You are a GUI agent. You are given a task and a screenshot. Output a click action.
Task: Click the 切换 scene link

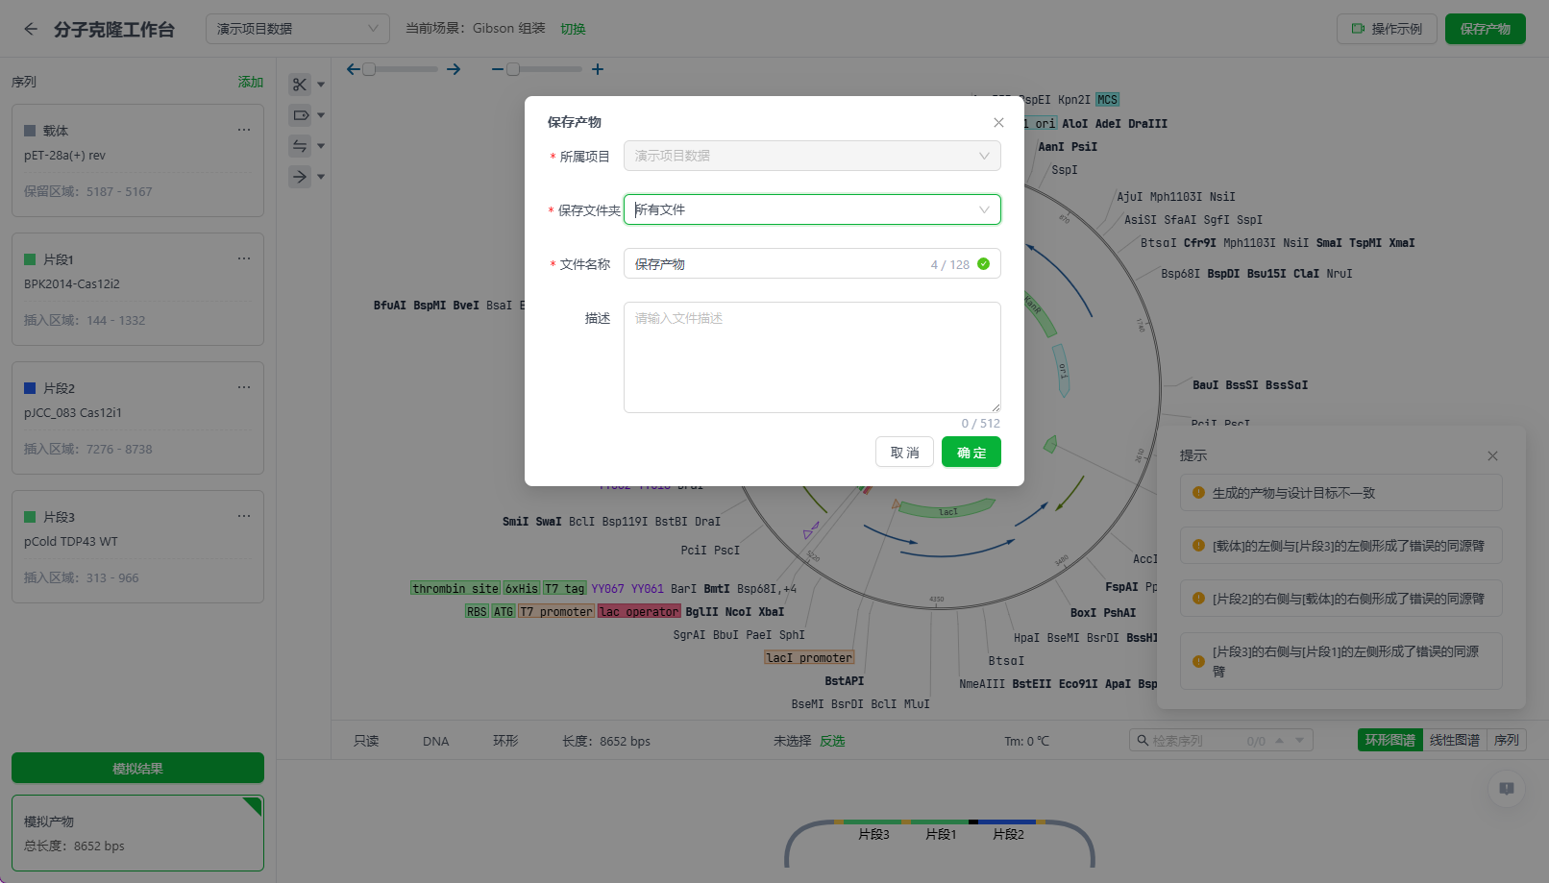[573, 29]
